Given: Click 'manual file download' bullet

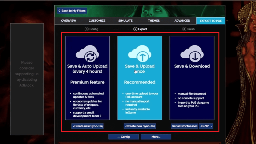Looking at the screenshot, I should pos(192,94).
